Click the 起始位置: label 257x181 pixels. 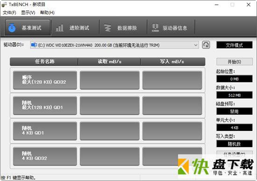pyautogui.click(x=226, y=71)
